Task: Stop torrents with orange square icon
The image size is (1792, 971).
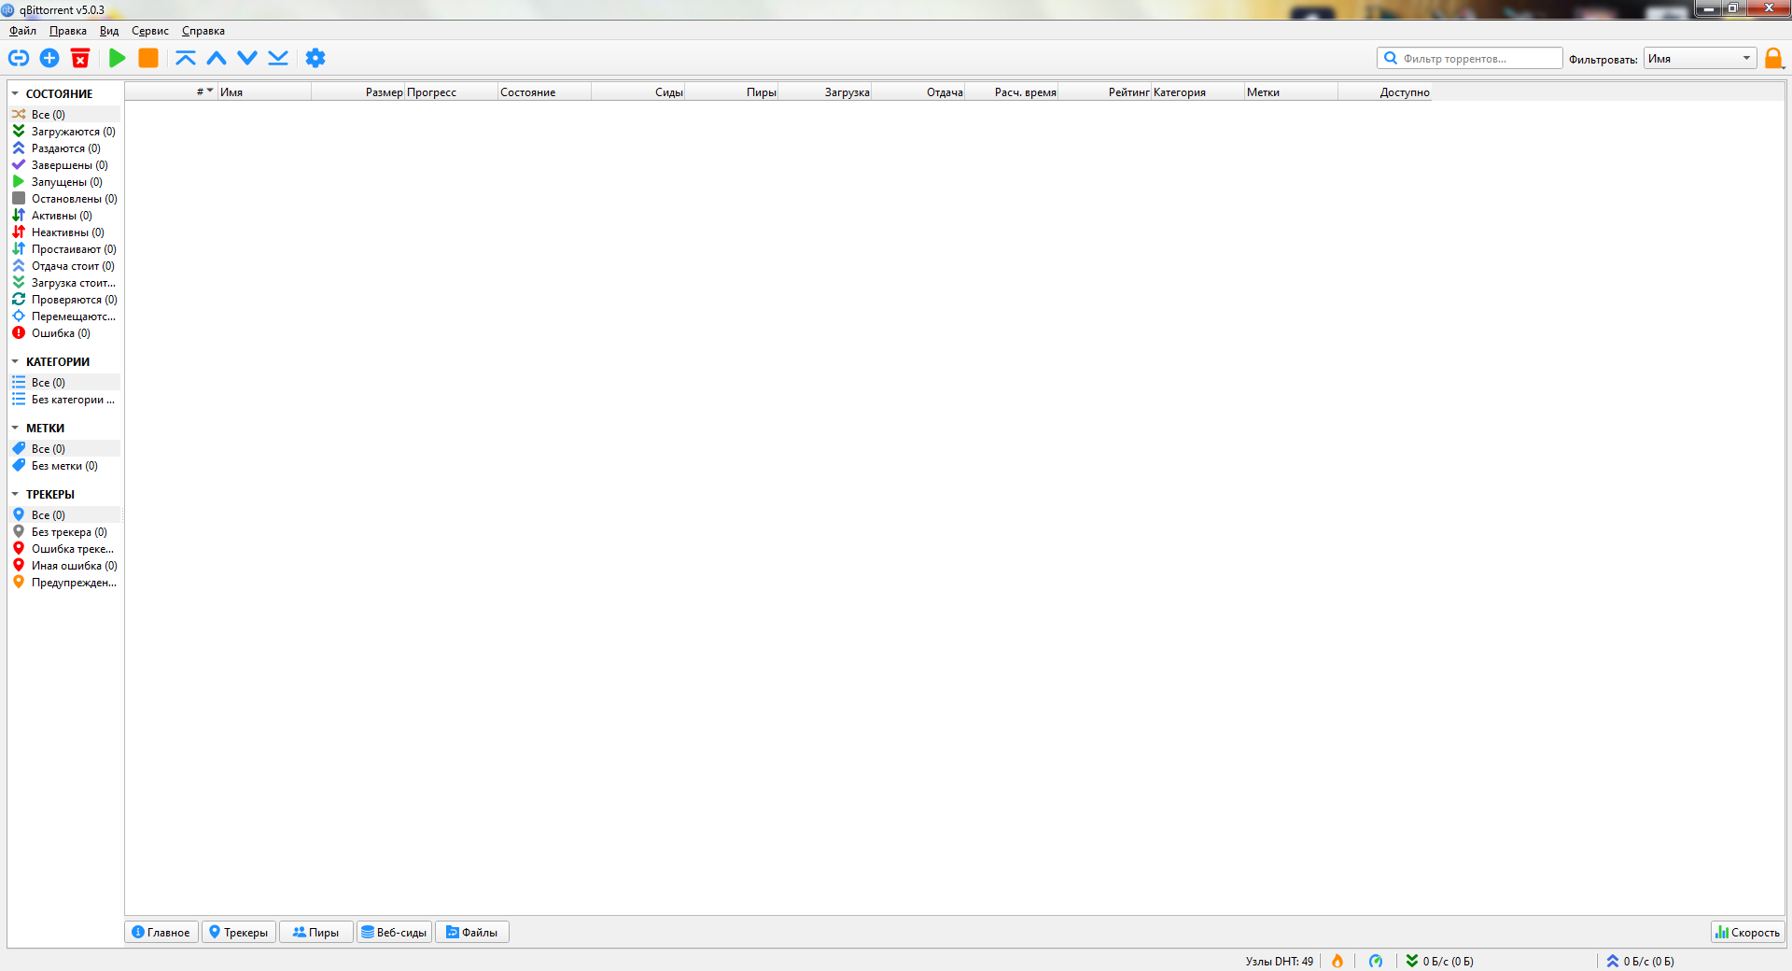Action: 148,58
